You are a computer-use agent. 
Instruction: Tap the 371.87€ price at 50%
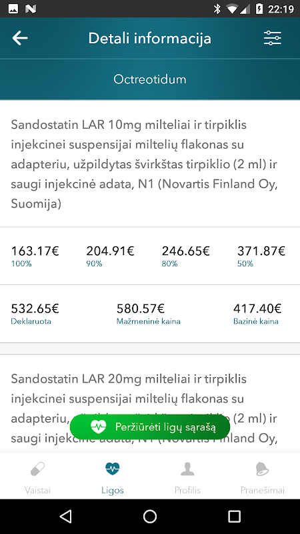pos(261,252)
